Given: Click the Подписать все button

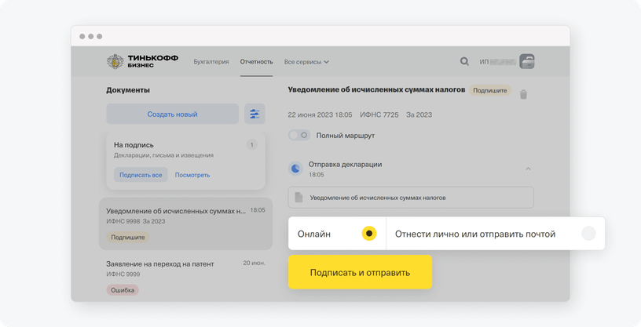Looking at the screenshot, I should (141, 175).
